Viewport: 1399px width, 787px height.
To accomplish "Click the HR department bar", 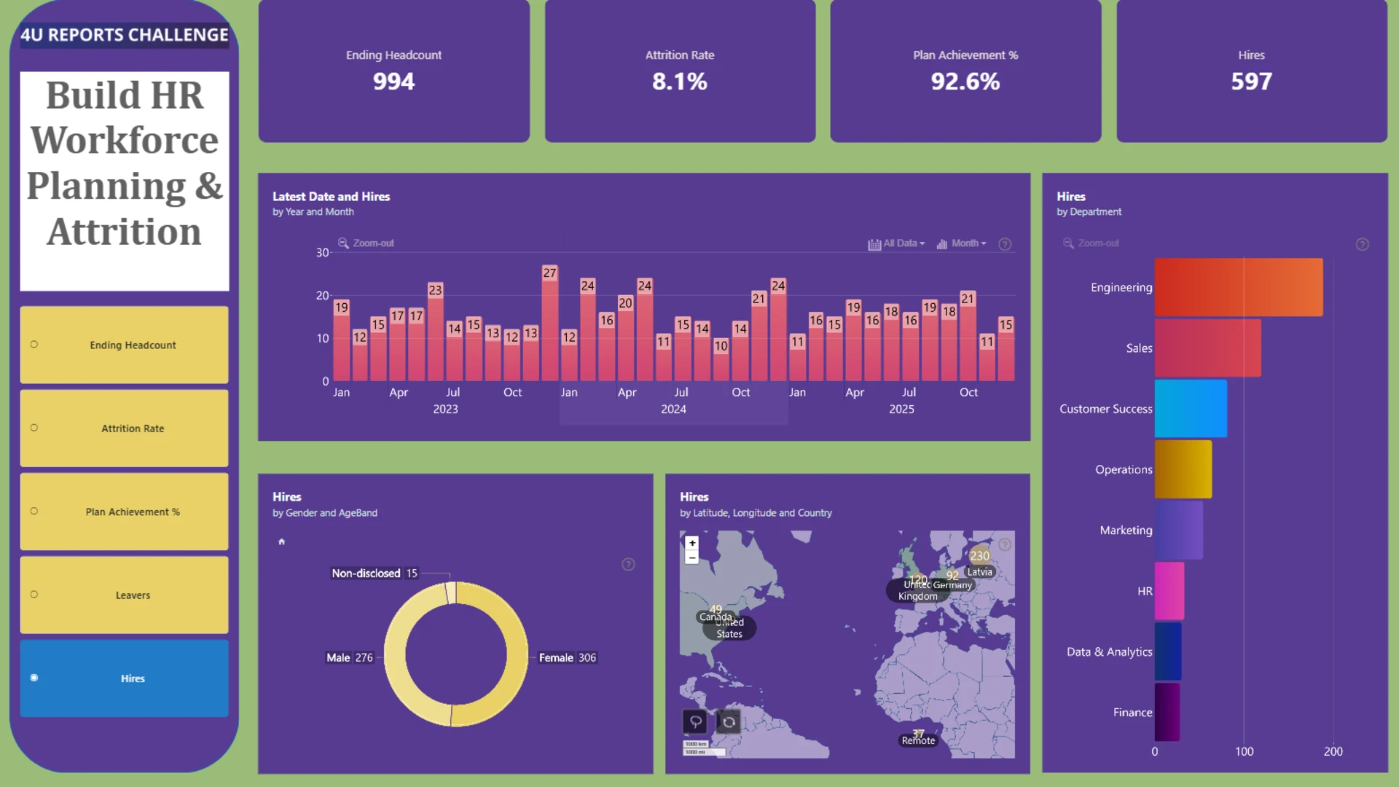I will point(1169,591).
